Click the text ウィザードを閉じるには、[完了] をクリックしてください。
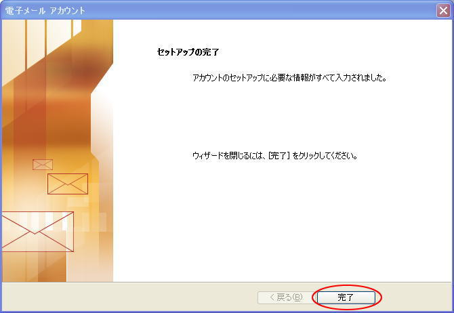This screenshot has width=454, height=313. pos(275,156)
